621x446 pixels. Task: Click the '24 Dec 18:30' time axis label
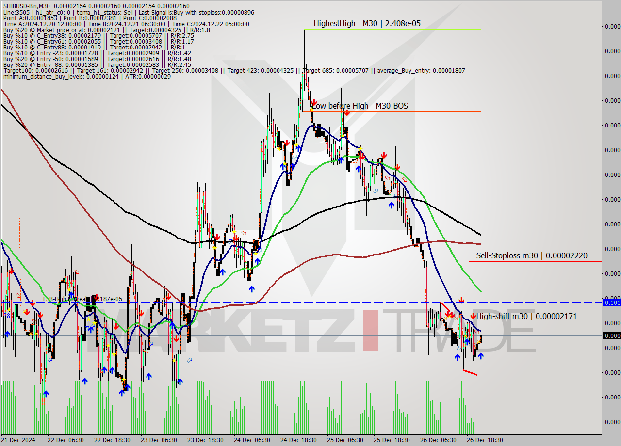click(298, 440)
